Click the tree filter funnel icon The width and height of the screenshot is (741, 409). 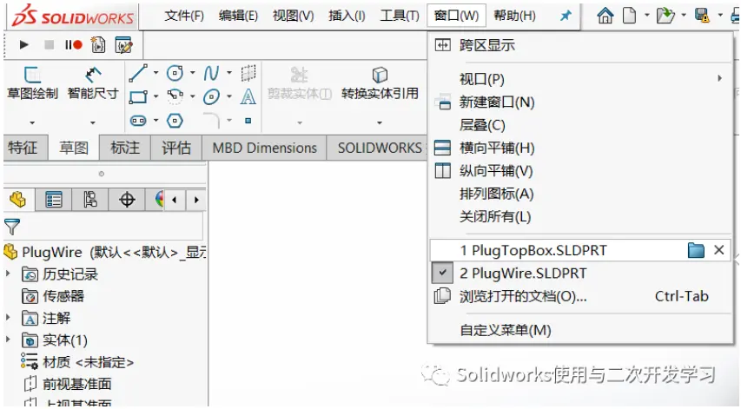click(x=12, y=228)
